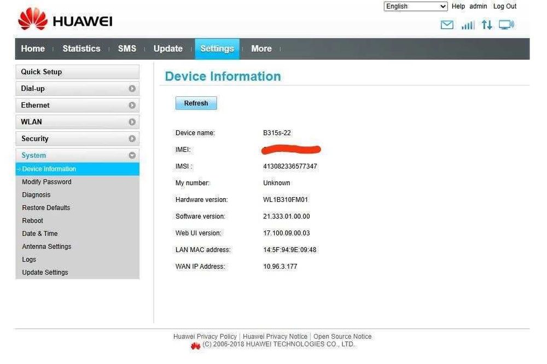Click the admin user link
Image resolution: width=547 pixels, height=364 pixels.
[x=478, y=6]
